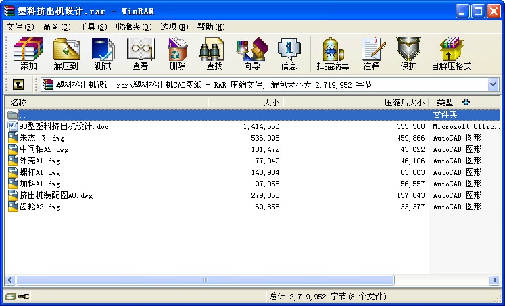Select file 中间轴A2.dwg
The height and width of the screenshot is (306, 505).
(x=44, y=149)
